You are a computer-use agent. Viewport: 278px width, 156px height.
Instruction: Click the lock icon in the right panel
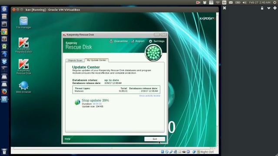(x=262, y=8)
